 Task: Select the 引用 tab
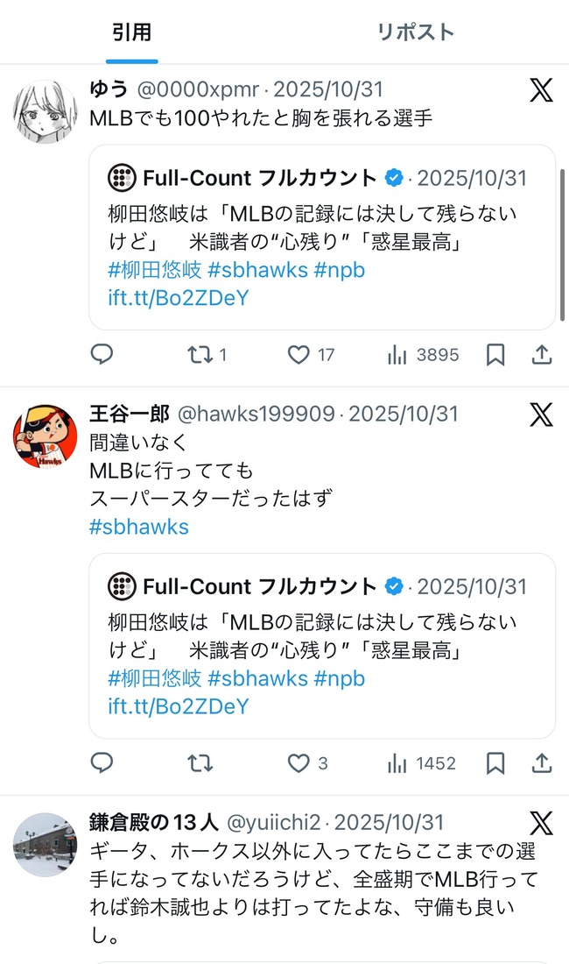pos(131,32)
